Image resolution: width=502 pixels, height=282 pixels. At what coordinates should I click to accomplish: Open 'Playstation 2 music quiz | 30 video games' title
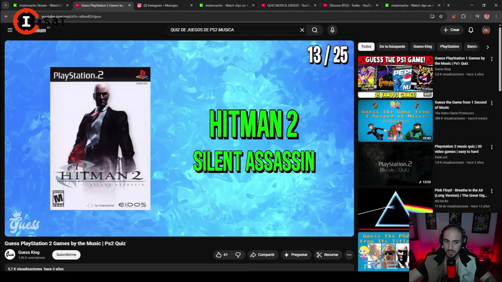click(x=458, y=149)
